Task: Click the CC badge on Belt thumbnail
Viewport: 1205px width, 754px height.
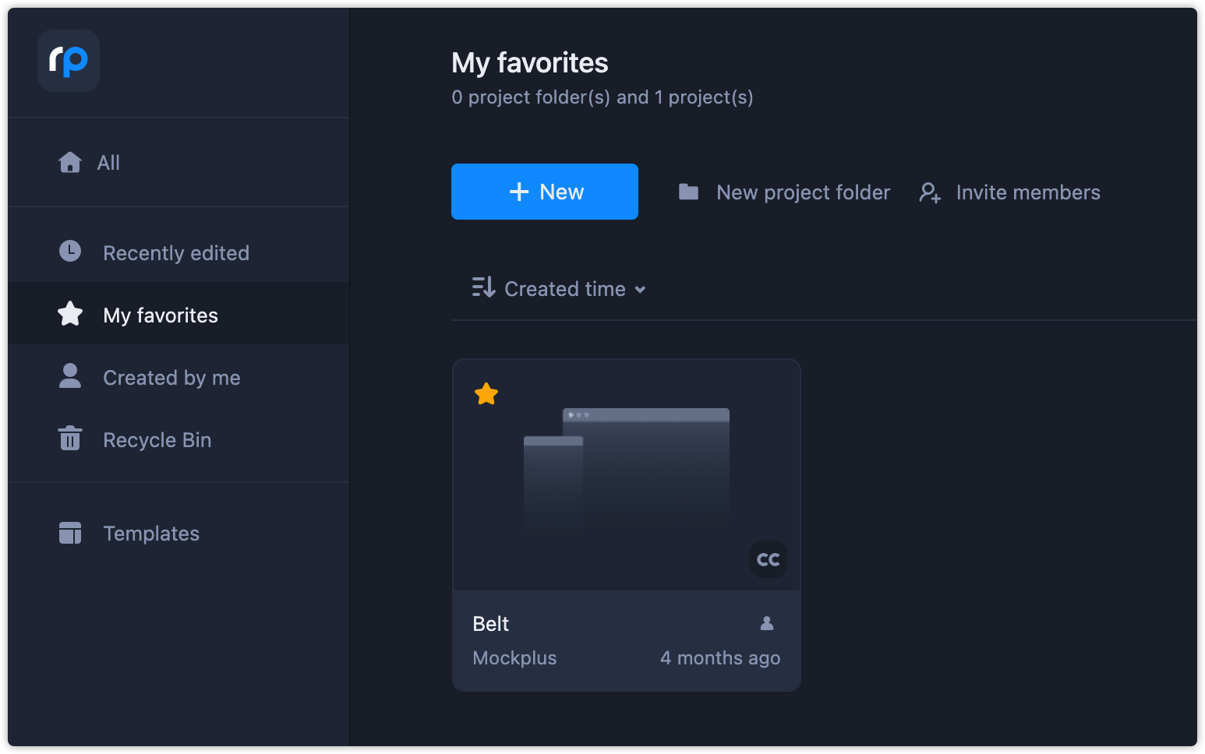Action: point(769,559)
